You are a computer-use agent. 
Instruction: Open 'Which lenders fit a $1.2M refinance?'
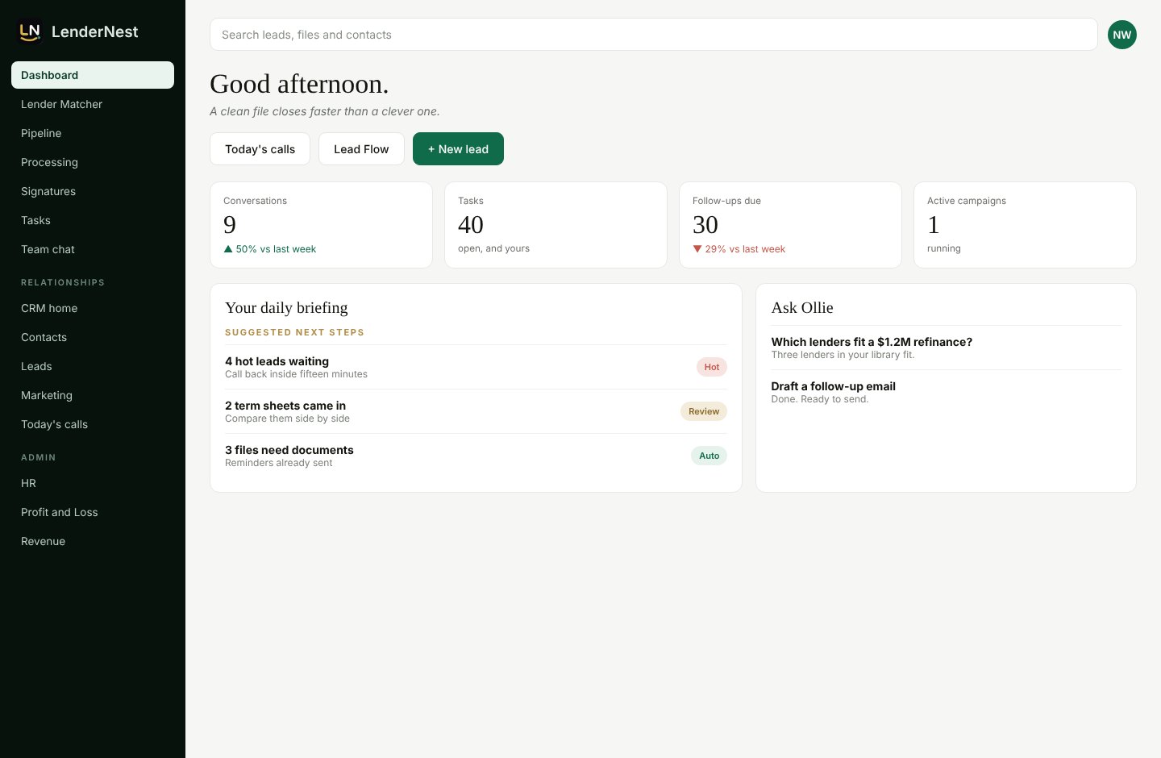point(947,348)
